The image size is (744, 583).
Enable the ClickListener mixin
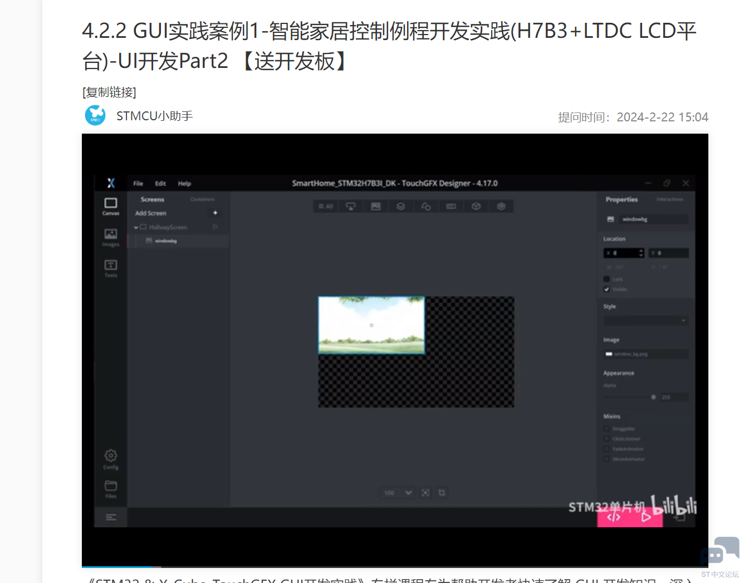(x=606, y=439)
